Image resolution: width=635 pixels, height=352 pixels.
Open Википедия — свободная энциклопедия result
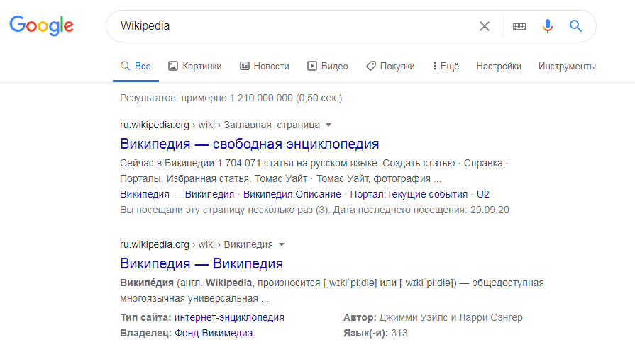tap(250, 144)
